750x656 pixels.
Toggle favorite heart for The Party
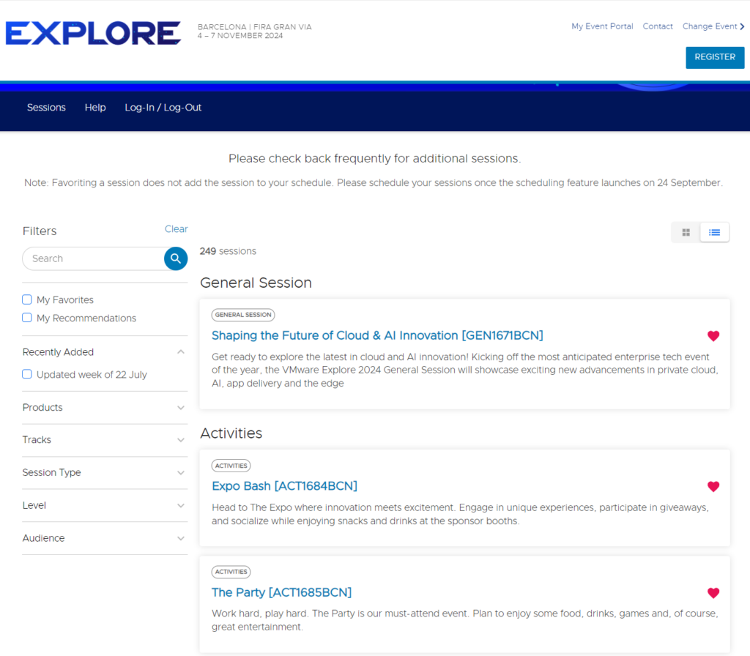713,593
